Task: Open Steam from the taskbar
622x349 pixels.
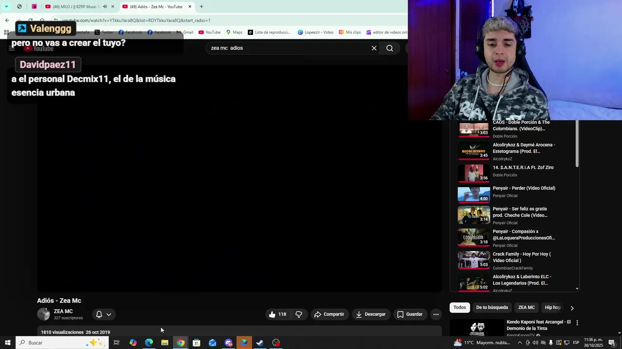Action: (260, 343)
